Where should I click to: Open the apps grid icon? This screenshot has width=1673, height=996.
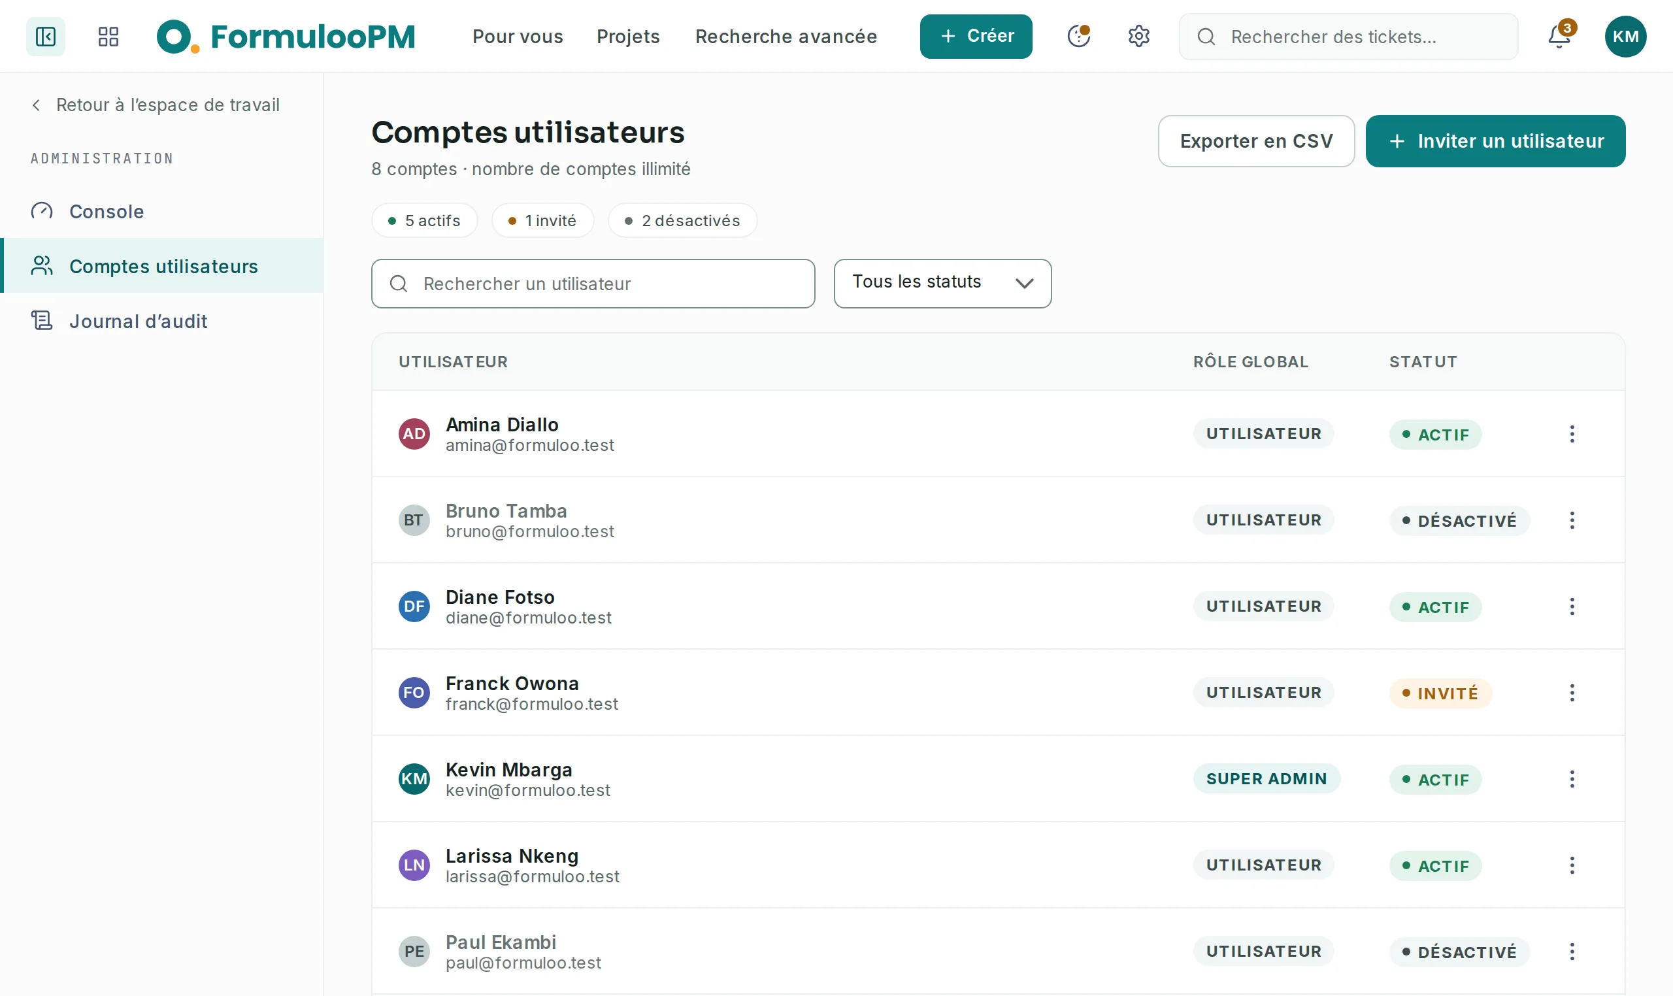(x=108, y=36)
